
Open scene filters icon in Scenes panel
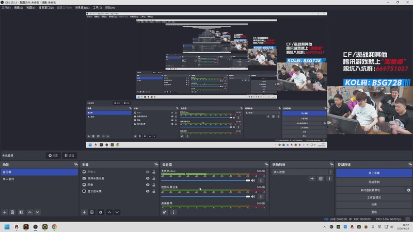[21, 212]
